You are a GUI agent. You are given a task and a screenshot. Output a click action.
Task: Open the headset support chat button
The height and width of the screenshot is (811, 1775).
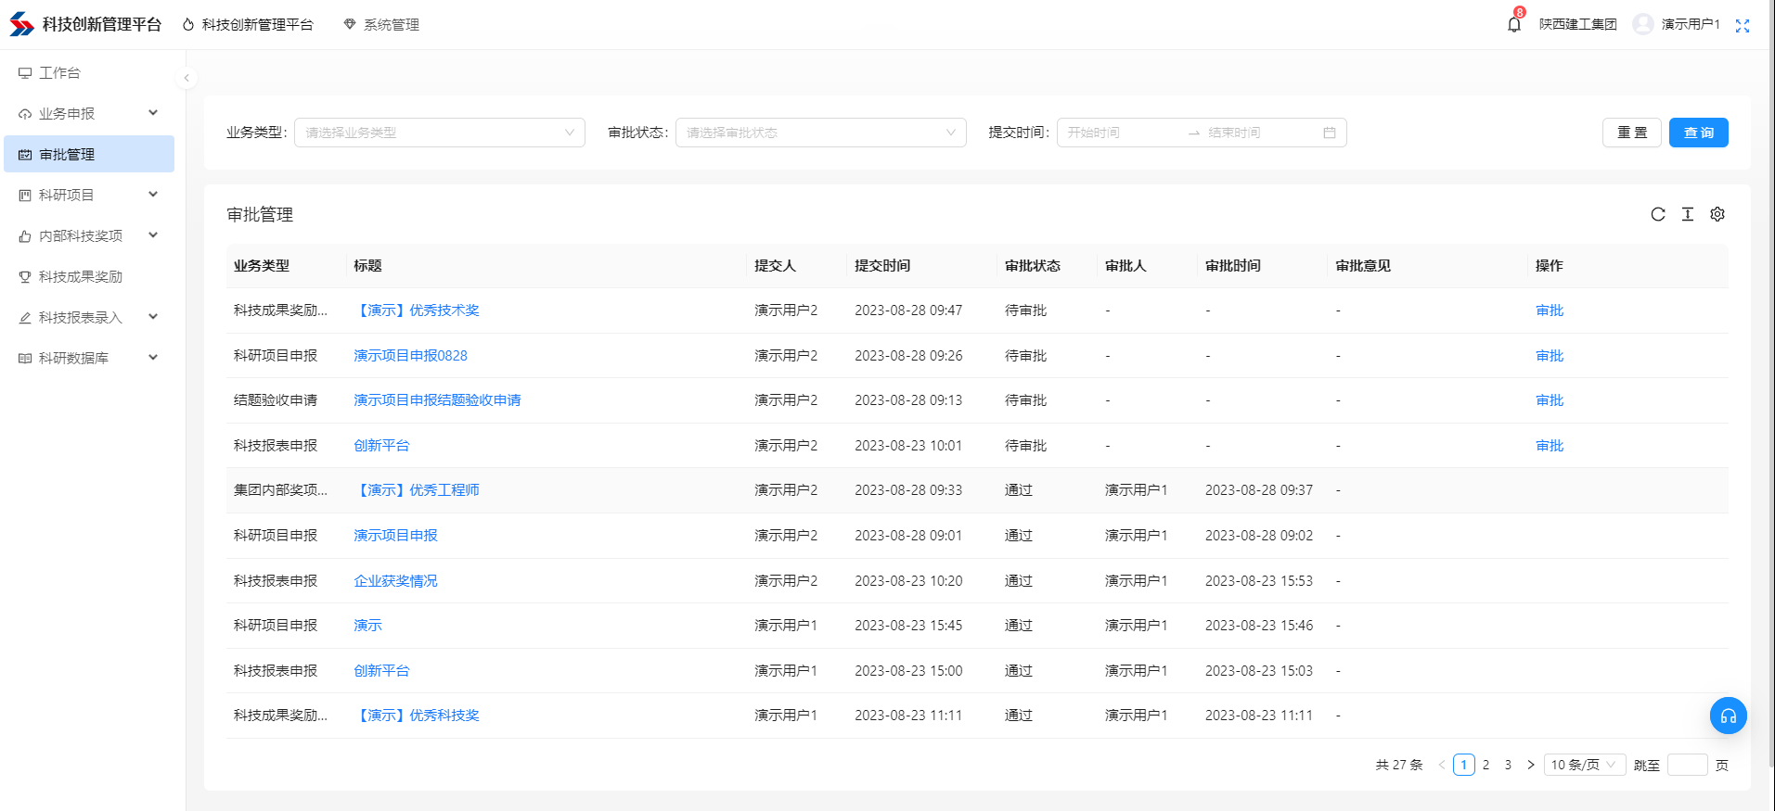[x=1728, y=716]
